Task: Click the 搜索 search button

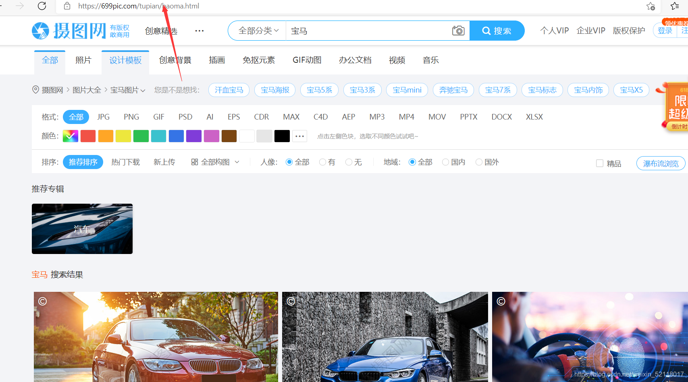Action: [x=497, y=31]
